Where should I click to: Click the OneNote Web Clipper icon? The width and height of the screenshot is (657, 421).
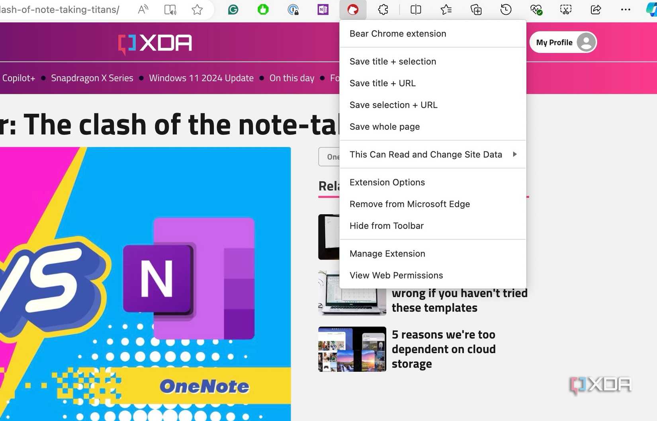[x=323, y=10]
